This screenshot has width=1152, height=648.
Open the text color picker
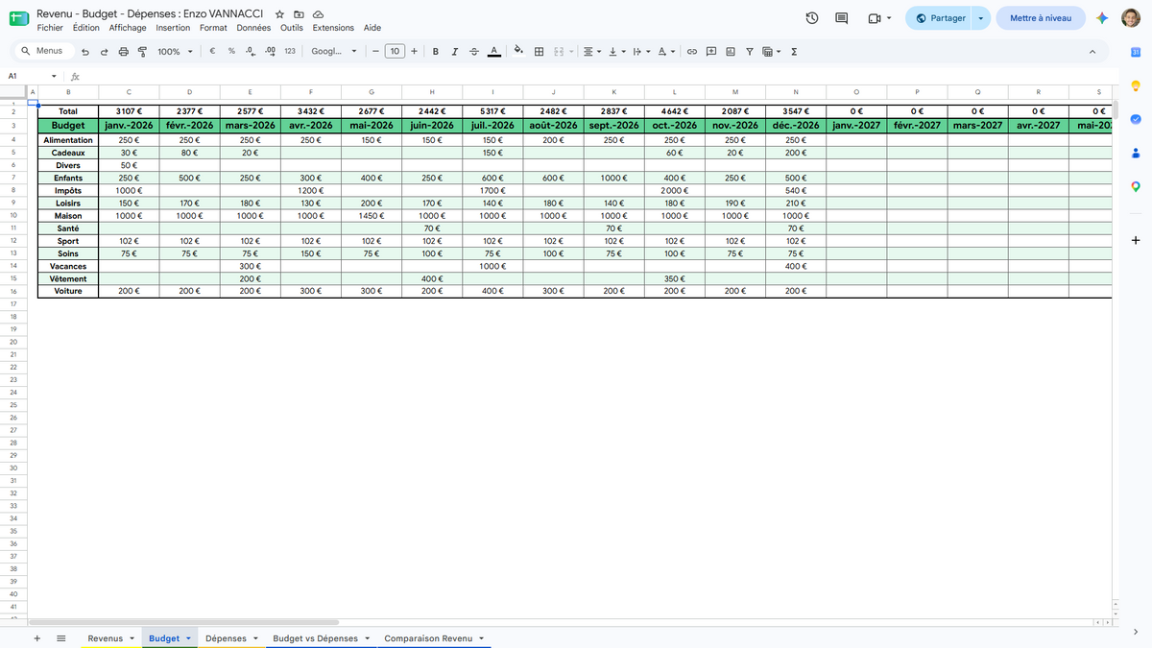click(493, 52)
